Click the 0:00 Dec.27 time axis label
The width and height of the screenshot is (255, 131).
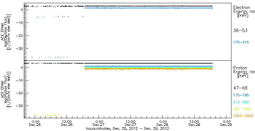(x=98, y=123)
